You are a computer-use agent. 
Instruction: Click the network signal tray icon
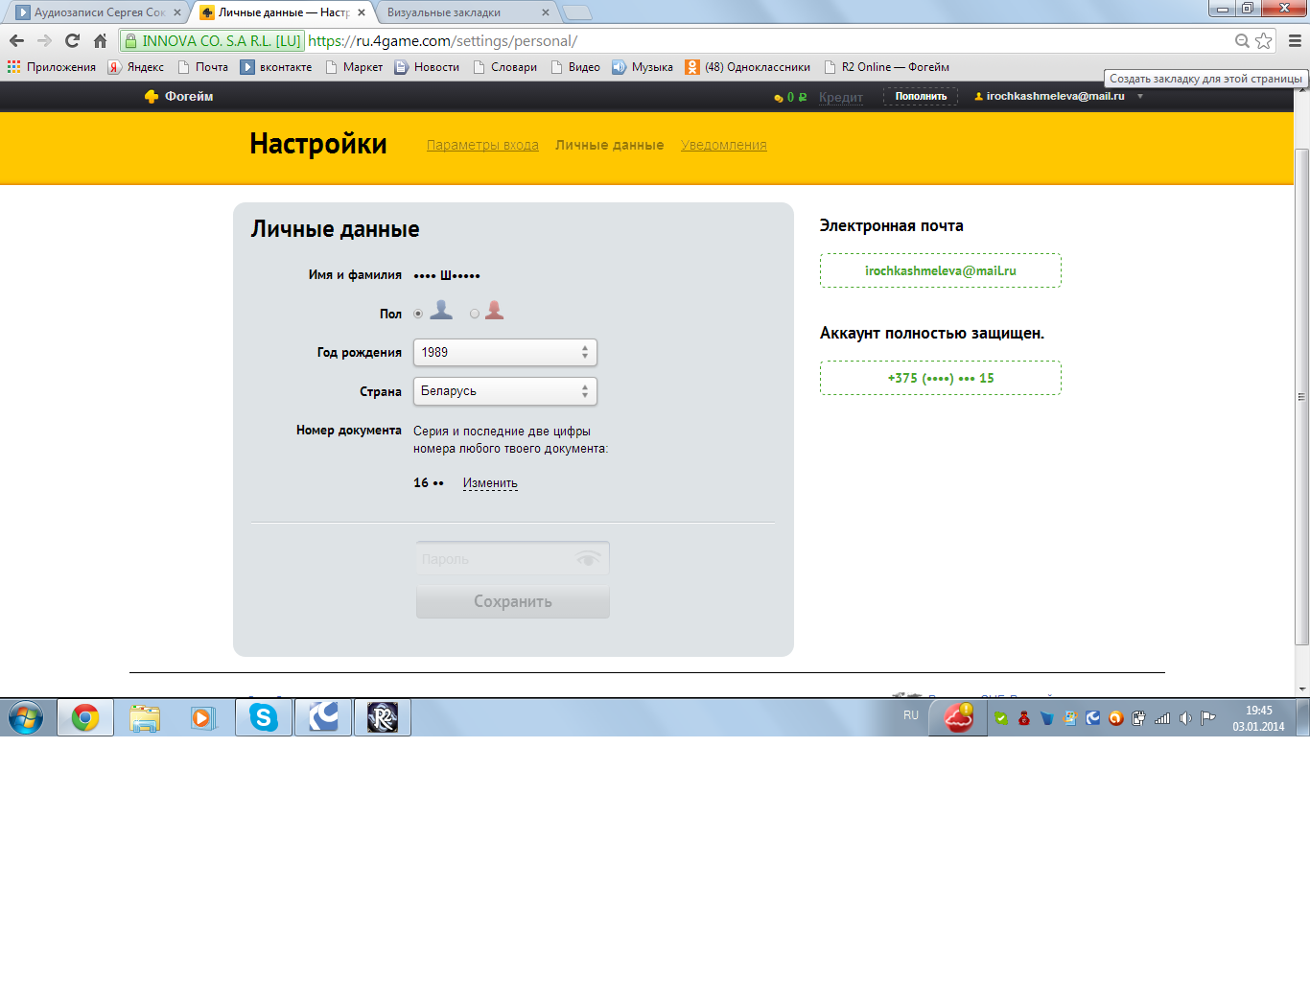pos(1162,718)
